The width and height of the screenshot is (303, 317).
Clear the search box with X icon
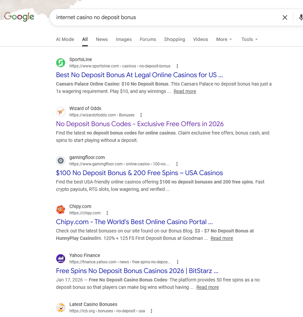click(x=285, y=17)
